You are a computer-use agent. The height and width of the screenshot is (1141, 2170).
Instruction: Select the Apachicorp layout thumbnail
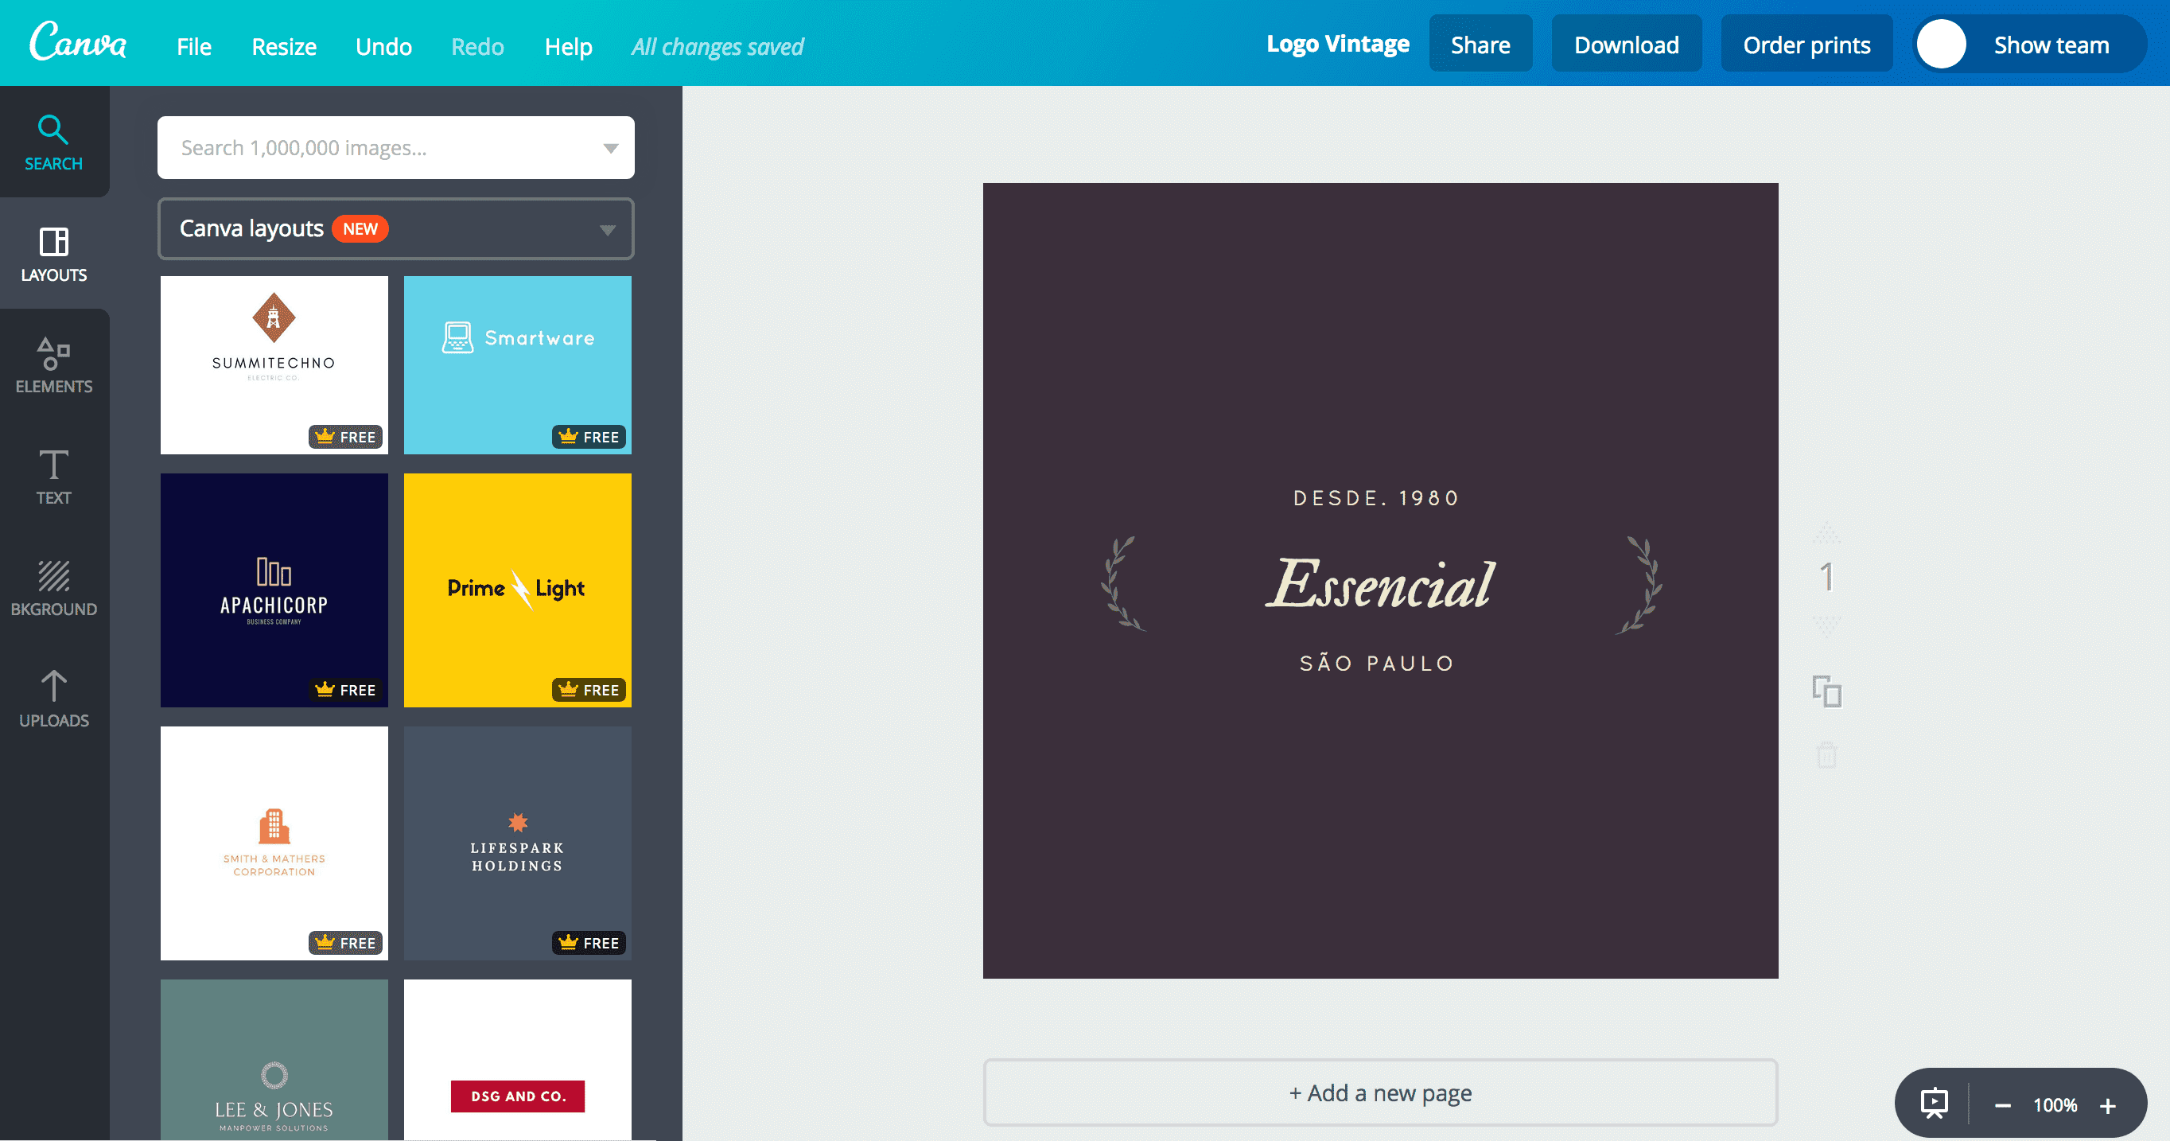pyautogui.click(x=274, y=590)
